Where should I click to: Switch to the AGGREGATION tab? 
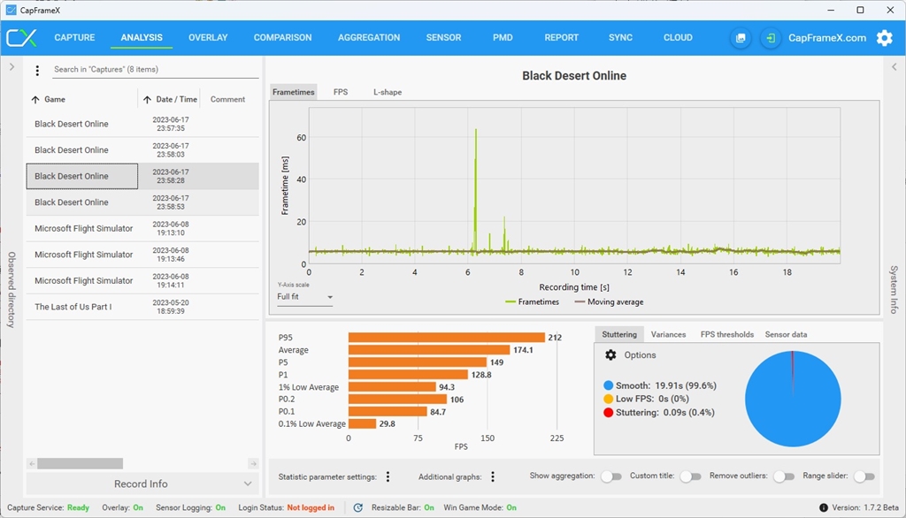click(369, 37)
